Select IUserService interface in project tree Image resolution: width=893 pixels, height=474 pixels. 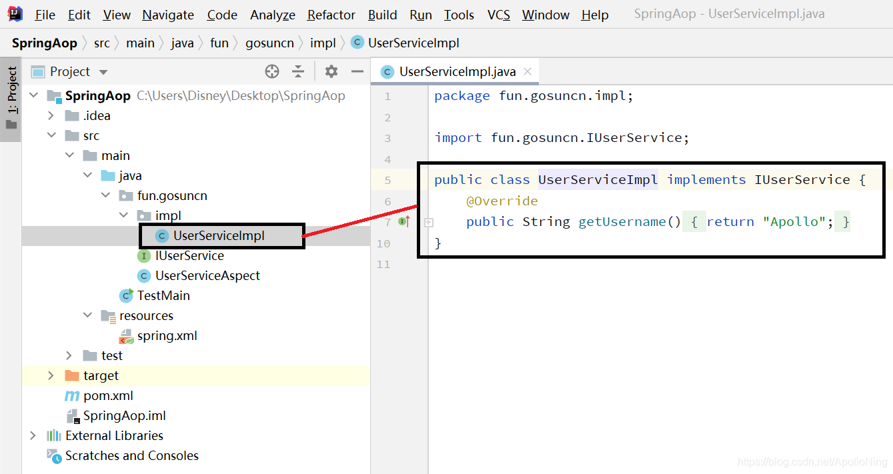(x=189, y=256)
